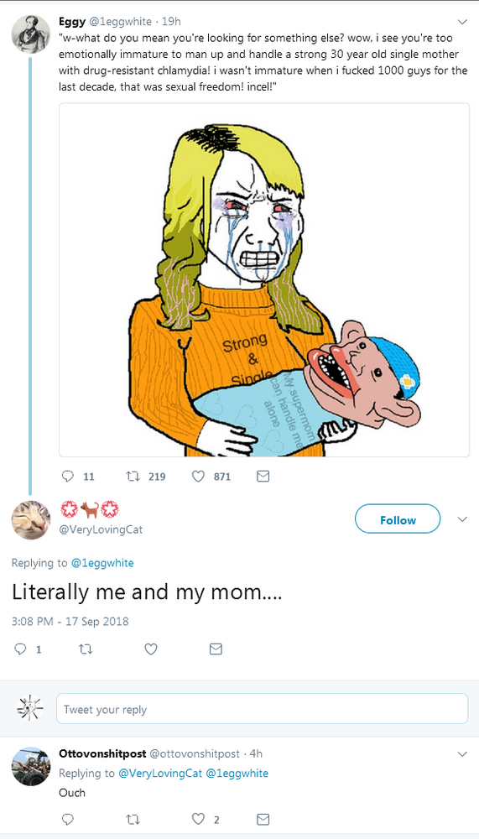Send Eggy's tweet via direct message icon
The height and width of the screenshot is (839, 479).
[263, 476]
